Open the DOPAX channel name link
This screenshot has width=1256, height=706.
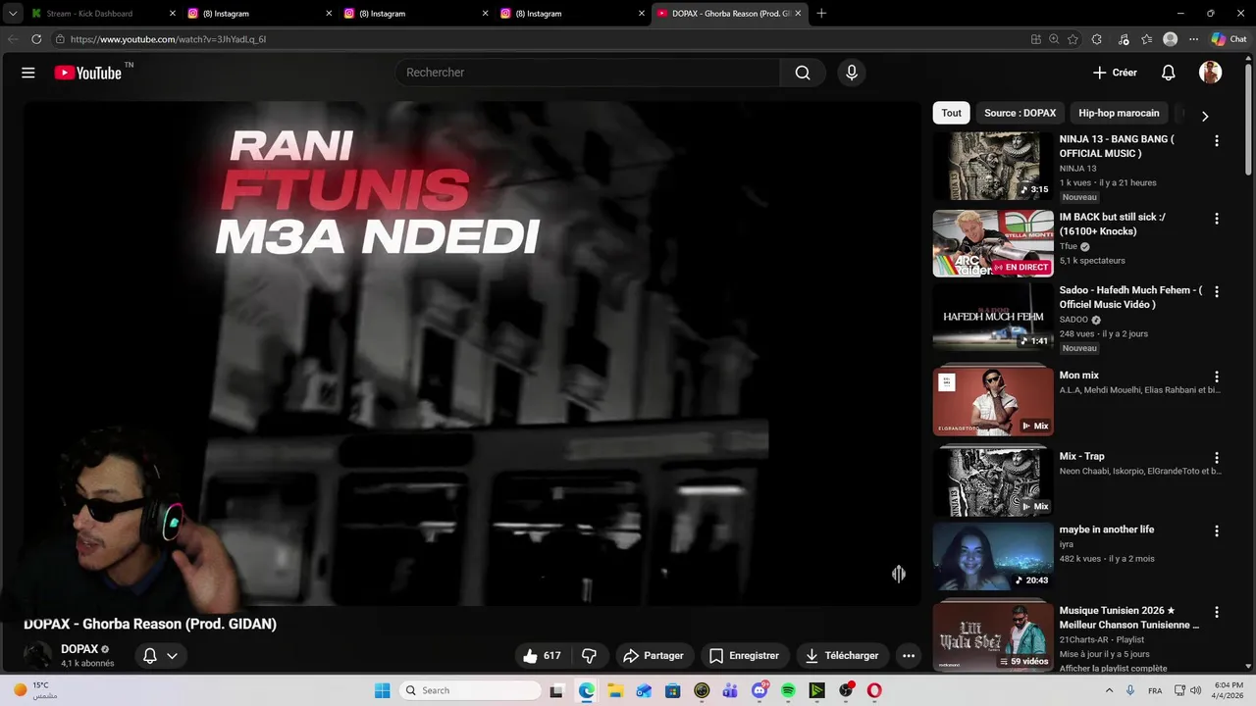click(79, 649)
